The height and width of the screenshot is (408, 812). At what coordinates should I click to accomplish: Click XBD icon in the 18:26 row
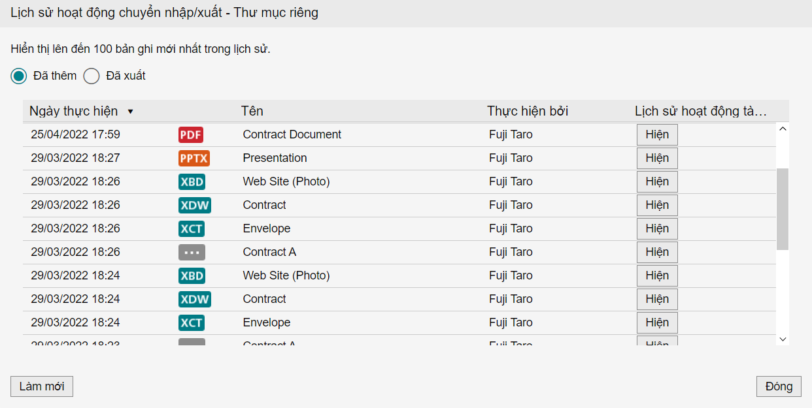point(192,181)
